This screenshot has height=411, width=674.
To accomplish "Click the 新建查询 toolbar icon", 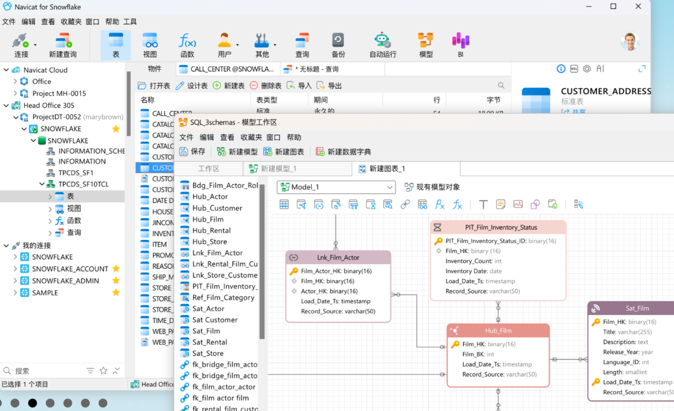I will pos(63,45).
